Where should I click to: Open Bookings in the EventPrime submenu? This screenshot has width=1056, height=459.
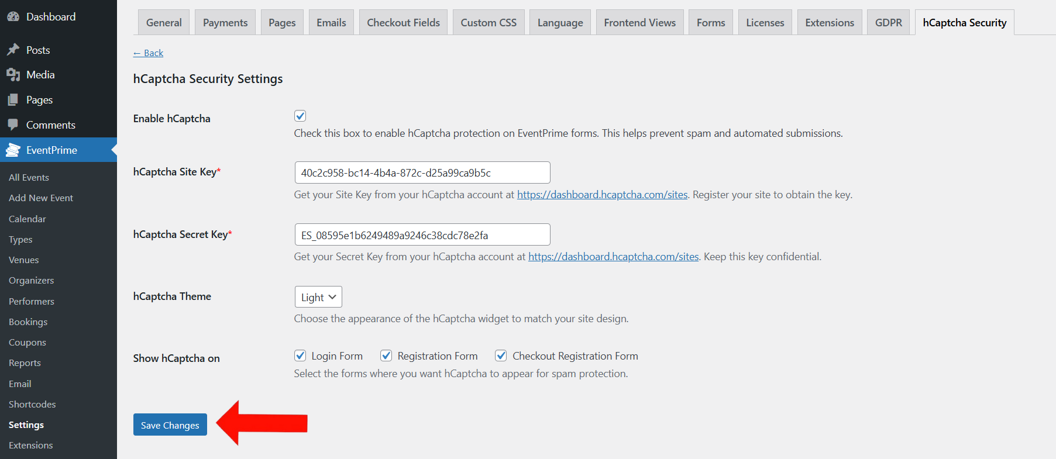point(28,322)
